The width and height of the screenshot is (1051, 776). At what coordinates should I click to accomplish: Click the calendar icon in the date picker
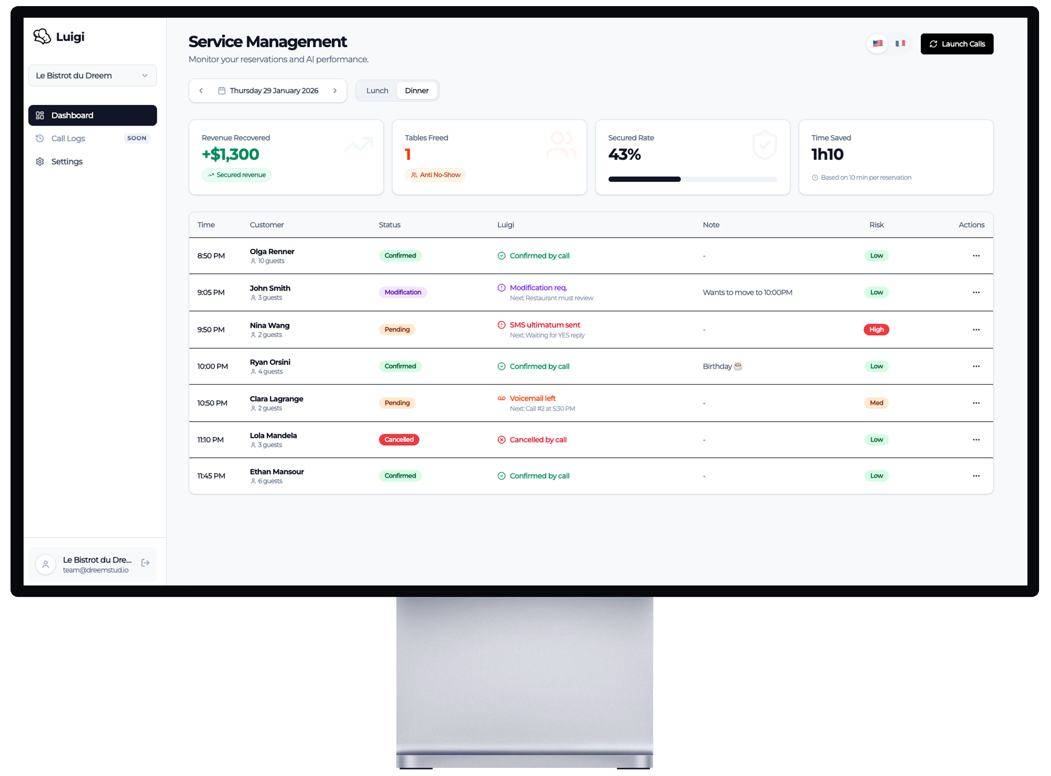coord(222,90)
